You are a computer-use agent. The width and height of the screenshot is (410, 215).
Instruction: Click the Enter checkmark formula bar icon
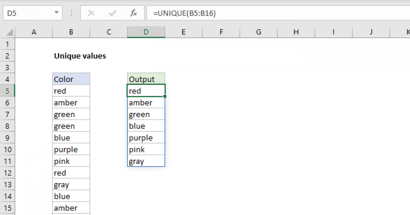pos(112,13)
